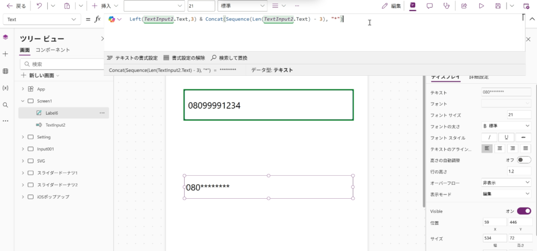Click the テキストの書式設定 button
The image size is (537, 251).
tap(132, 58)
